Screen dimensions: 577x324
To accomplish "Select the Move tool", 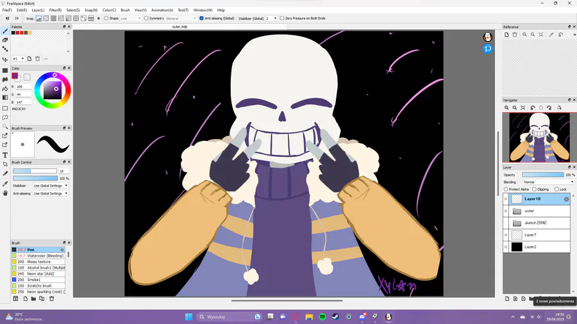I will pyautogui.click(x=5, y=60).
